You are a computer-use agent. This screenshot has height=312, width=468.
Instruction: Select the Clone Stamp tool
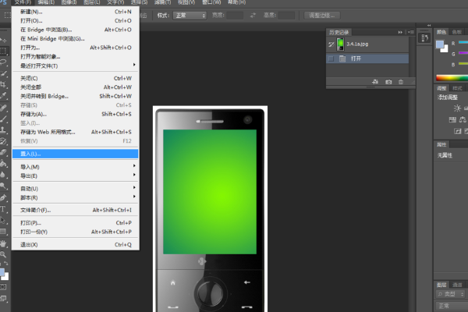pos(4,130)
